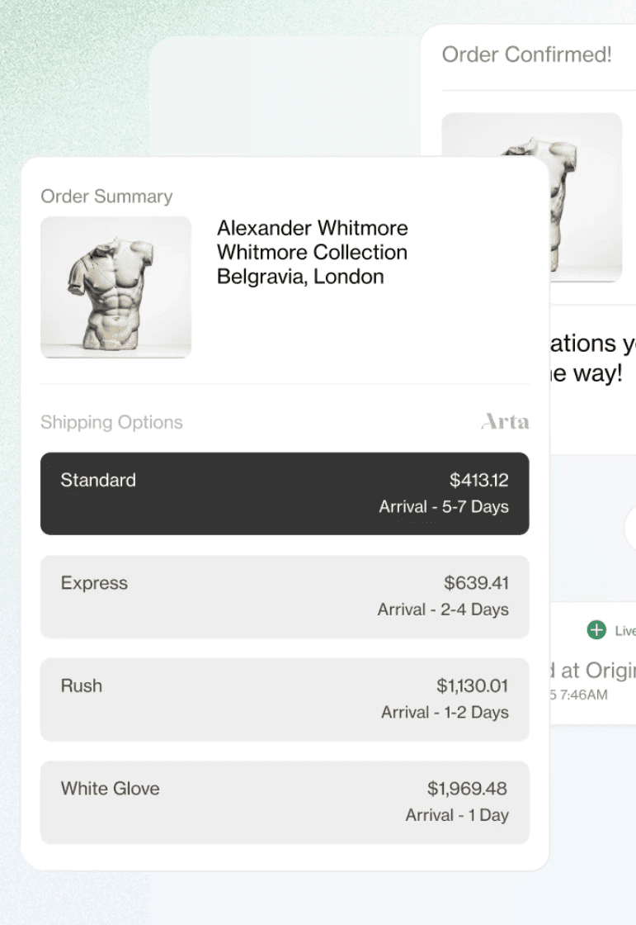
Task: Click the Belgravia, London address line
Action: [300, 277]
